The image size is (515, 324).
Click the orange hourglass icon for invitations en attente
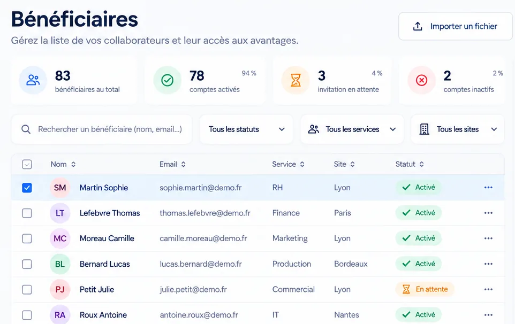click(296, 80)
